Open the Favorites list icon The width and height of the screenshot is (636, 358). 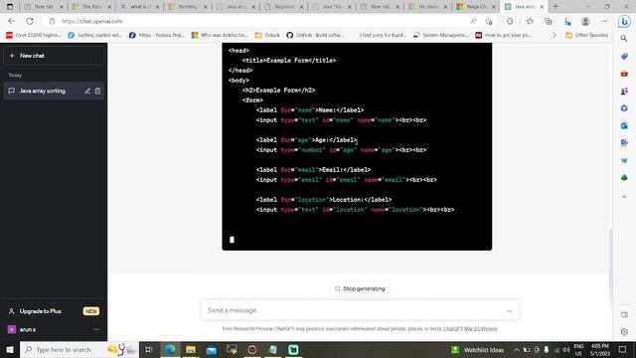tap(530, 21)
